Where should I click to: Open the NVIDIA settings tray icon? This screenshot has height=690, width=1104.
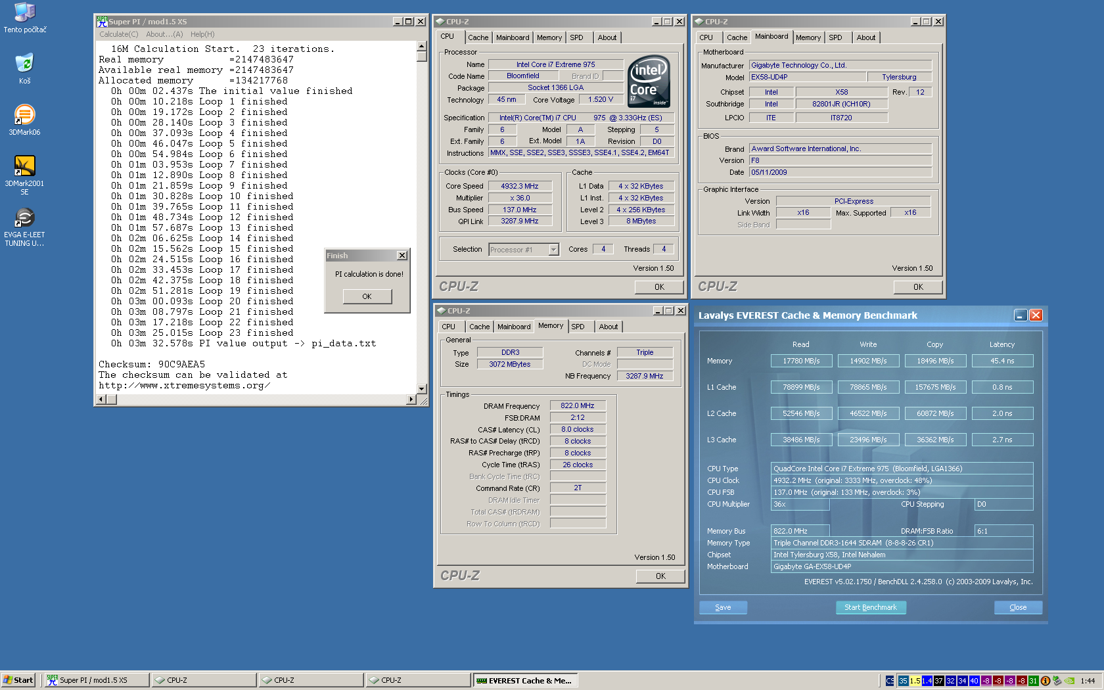1070,681
